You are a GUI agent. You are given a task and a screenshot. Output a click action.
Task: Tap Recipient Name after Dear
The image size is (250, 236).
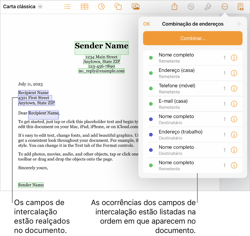pos(44,115)
